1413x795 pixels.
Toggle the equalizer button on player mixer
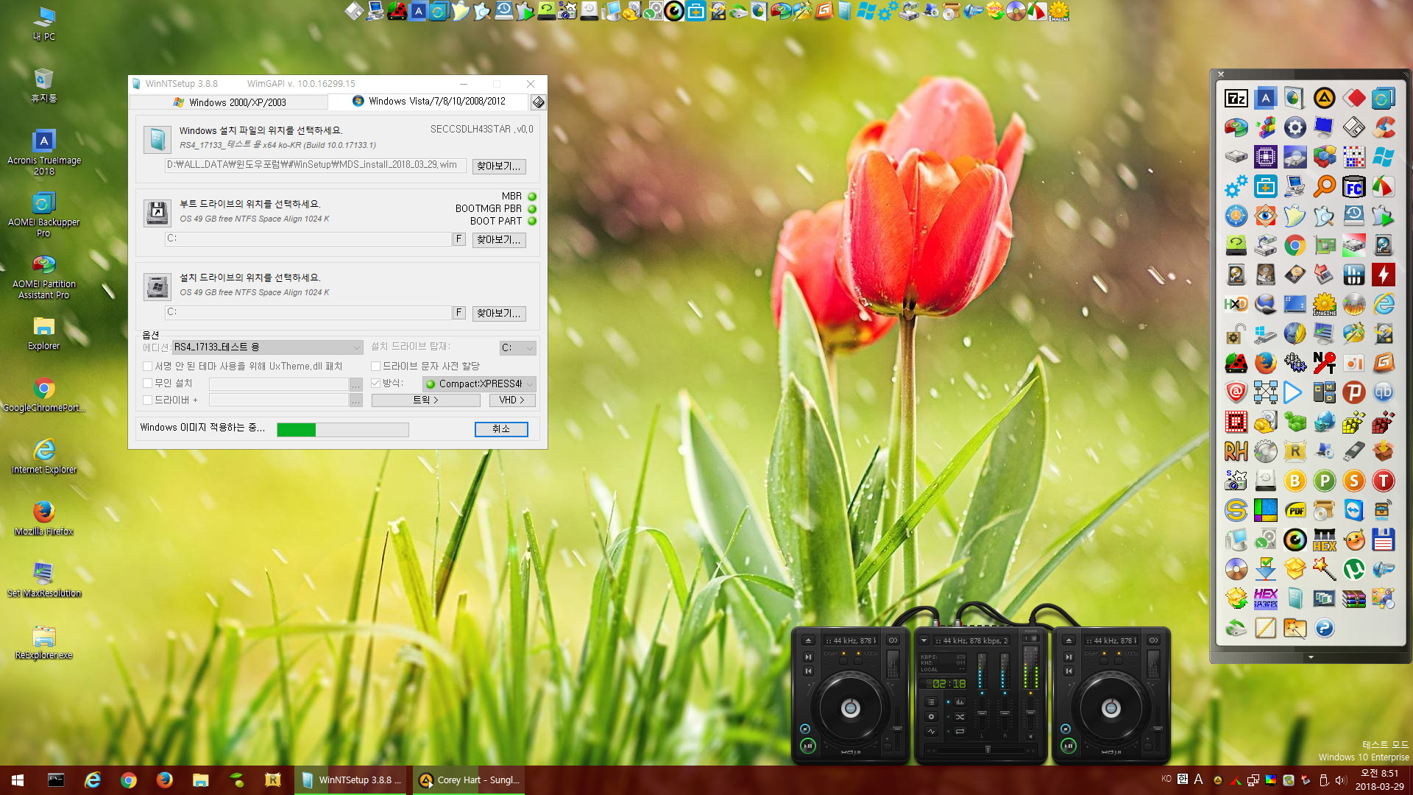tap(960, 702)
